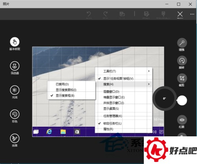Viewport: 197px width, 164px height.
Task: Click the Internet Explorer icon in the photo's taskbar
Action: pos(49,132)
